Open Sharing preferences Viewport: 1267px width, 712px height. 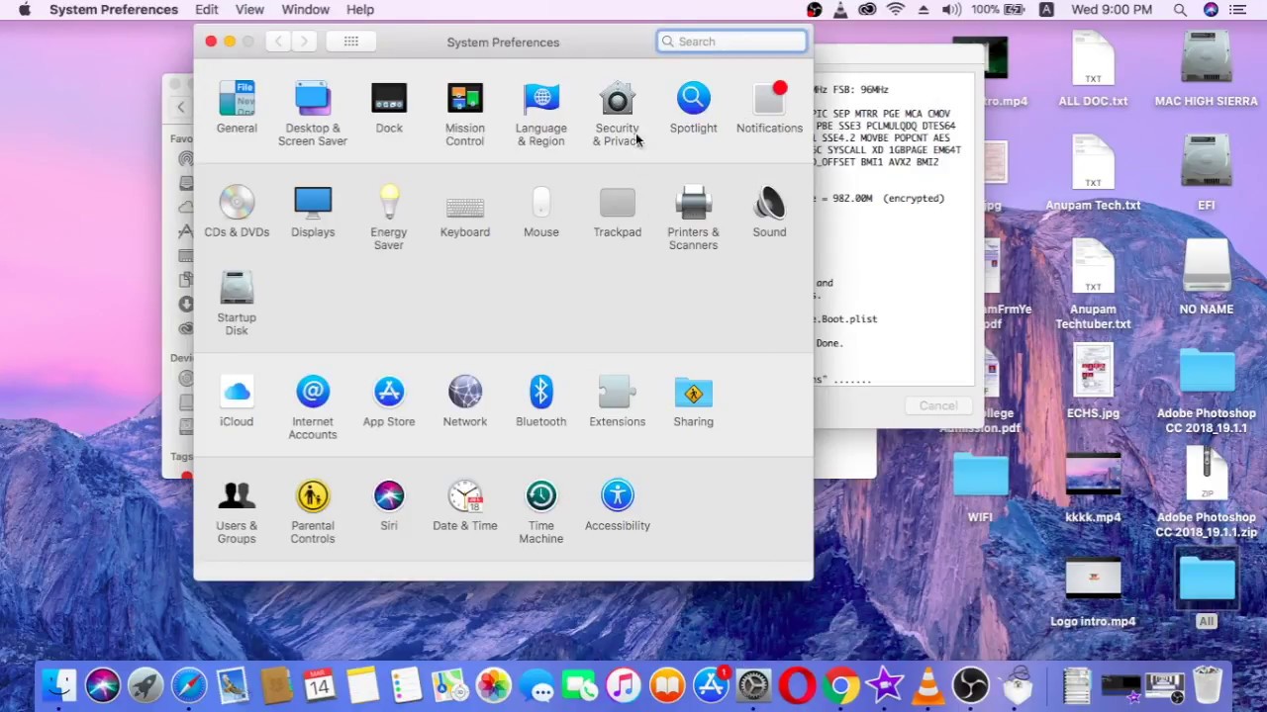tap(693, 400)
